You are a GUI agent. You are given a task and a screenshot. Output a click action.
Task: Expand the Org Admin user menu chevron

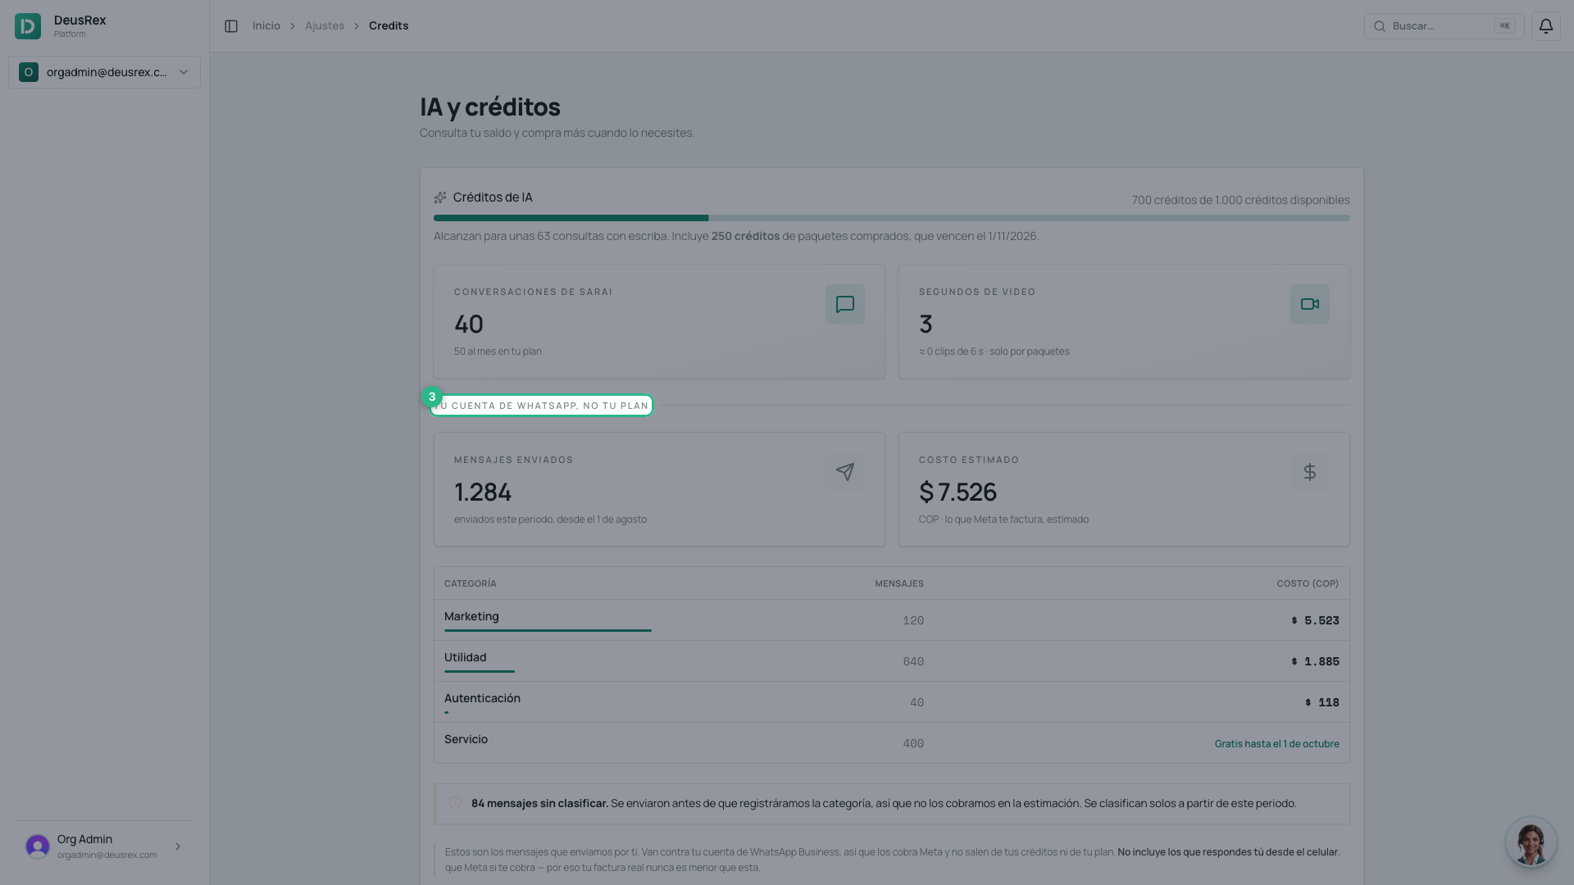178,846
